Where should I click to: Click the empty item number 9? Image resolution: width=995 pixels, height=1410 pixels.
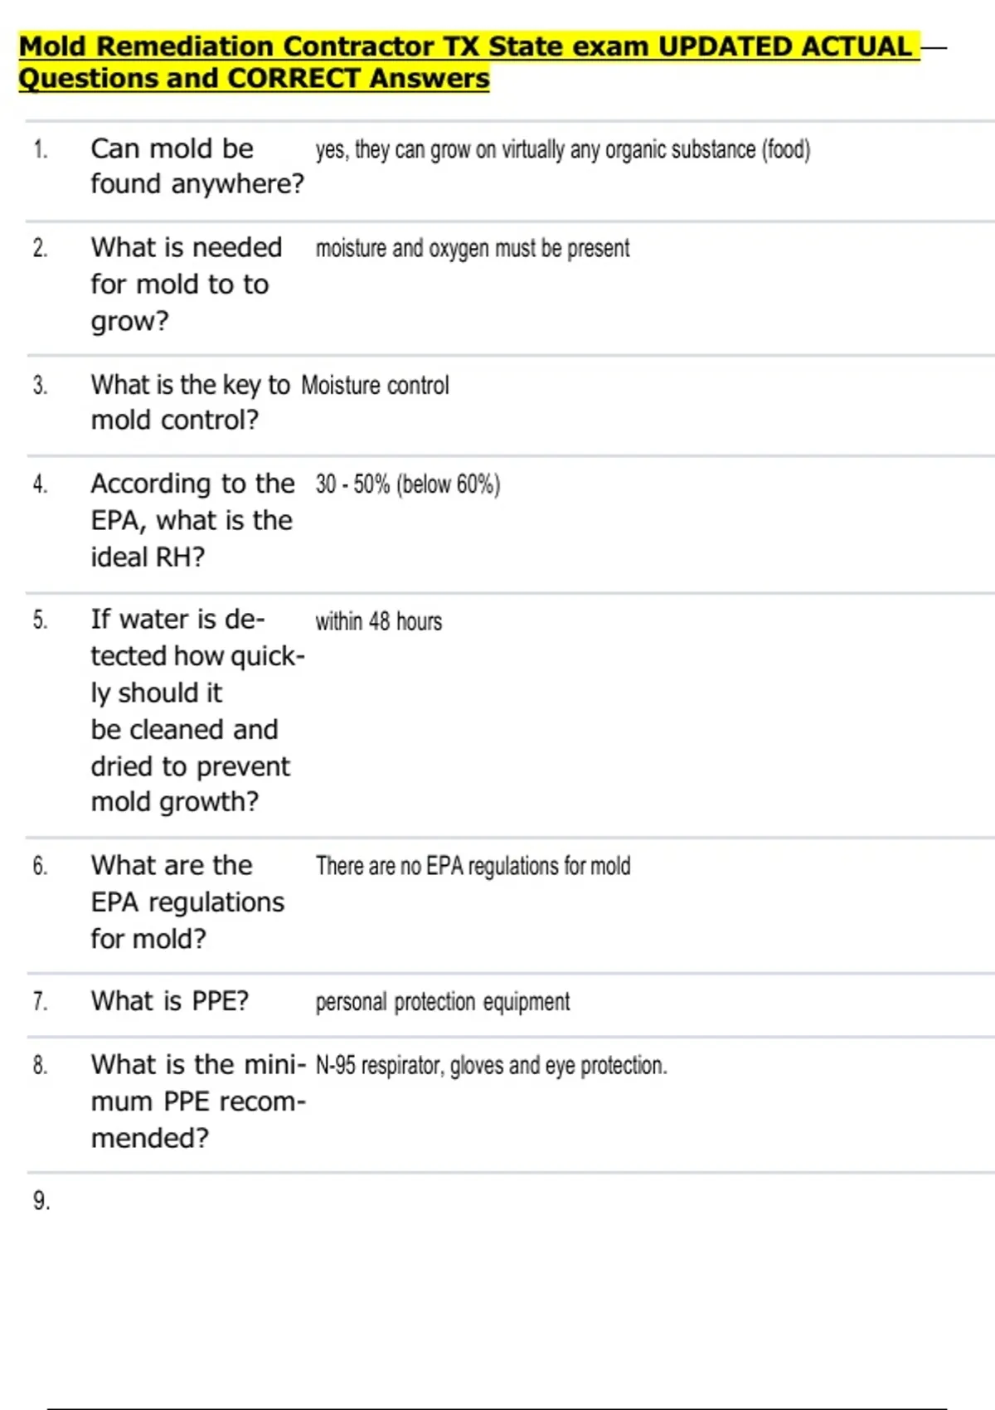coord(41,1200)
